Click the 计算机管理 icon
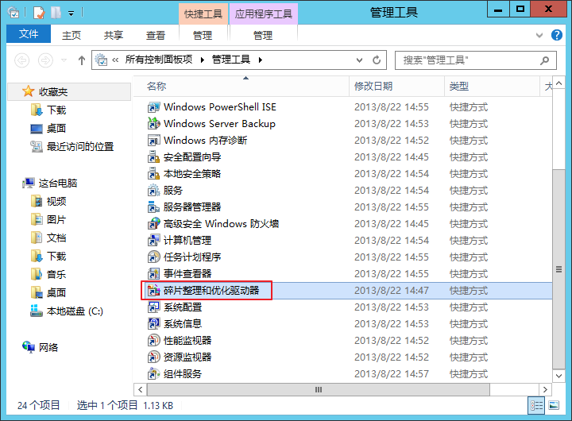Image resolution: width=572 pixels, height=421 pixels. click(x=153, y=241)
